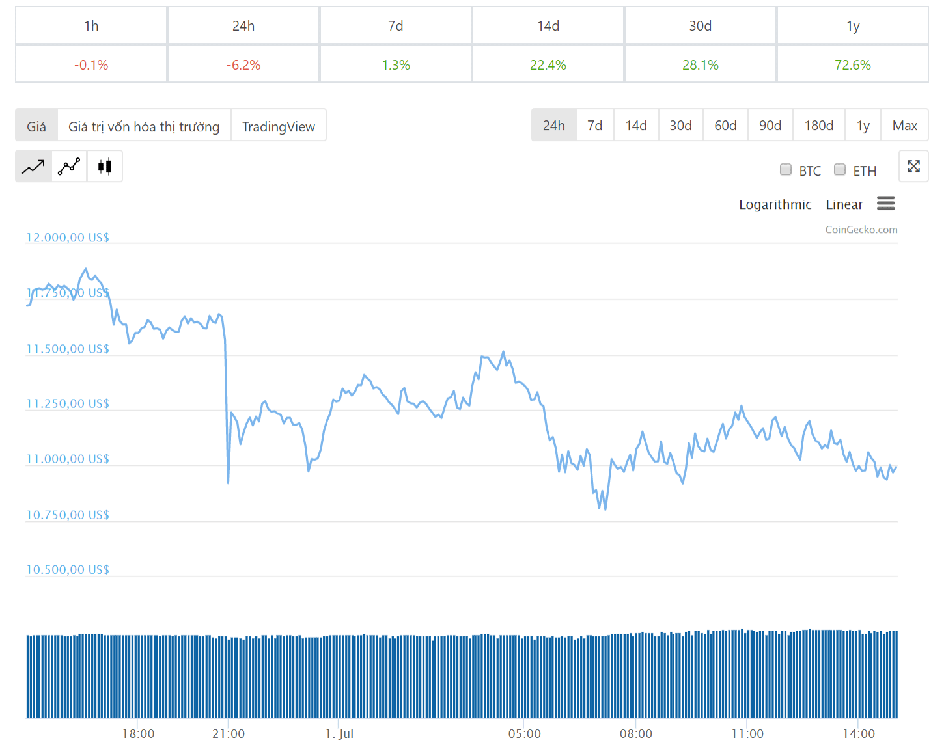
Task: Click the 11.250,00 US$ axis label
Action: point(68,403)
